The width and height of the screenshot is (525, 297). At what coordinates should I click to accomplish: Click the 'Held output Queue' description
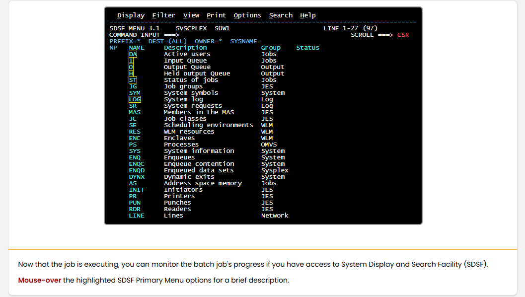coord(197,74)
